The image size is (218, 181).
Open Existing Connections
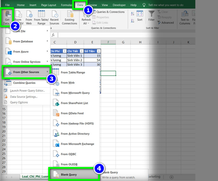[x=69, y=17]
